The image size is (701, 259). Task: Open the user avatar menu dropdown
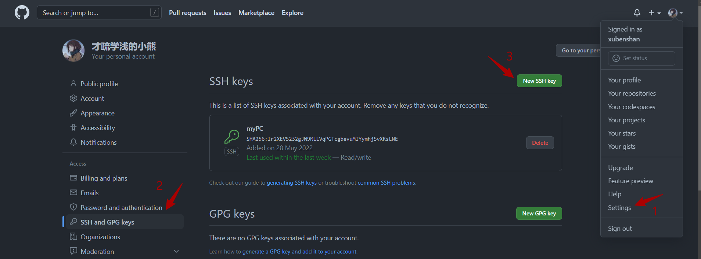click(675, 13)
